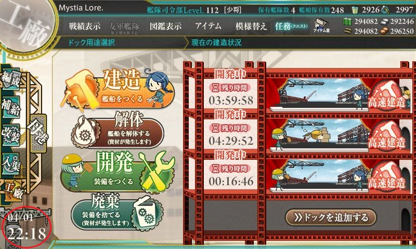The image size is (416, 249).
Task: Open the アイテム屋 item shop icon
Action: [321, 26]
